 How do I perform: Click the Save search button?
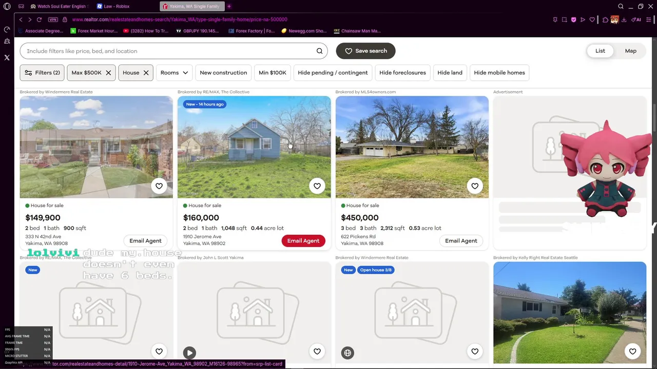[365, 51]
